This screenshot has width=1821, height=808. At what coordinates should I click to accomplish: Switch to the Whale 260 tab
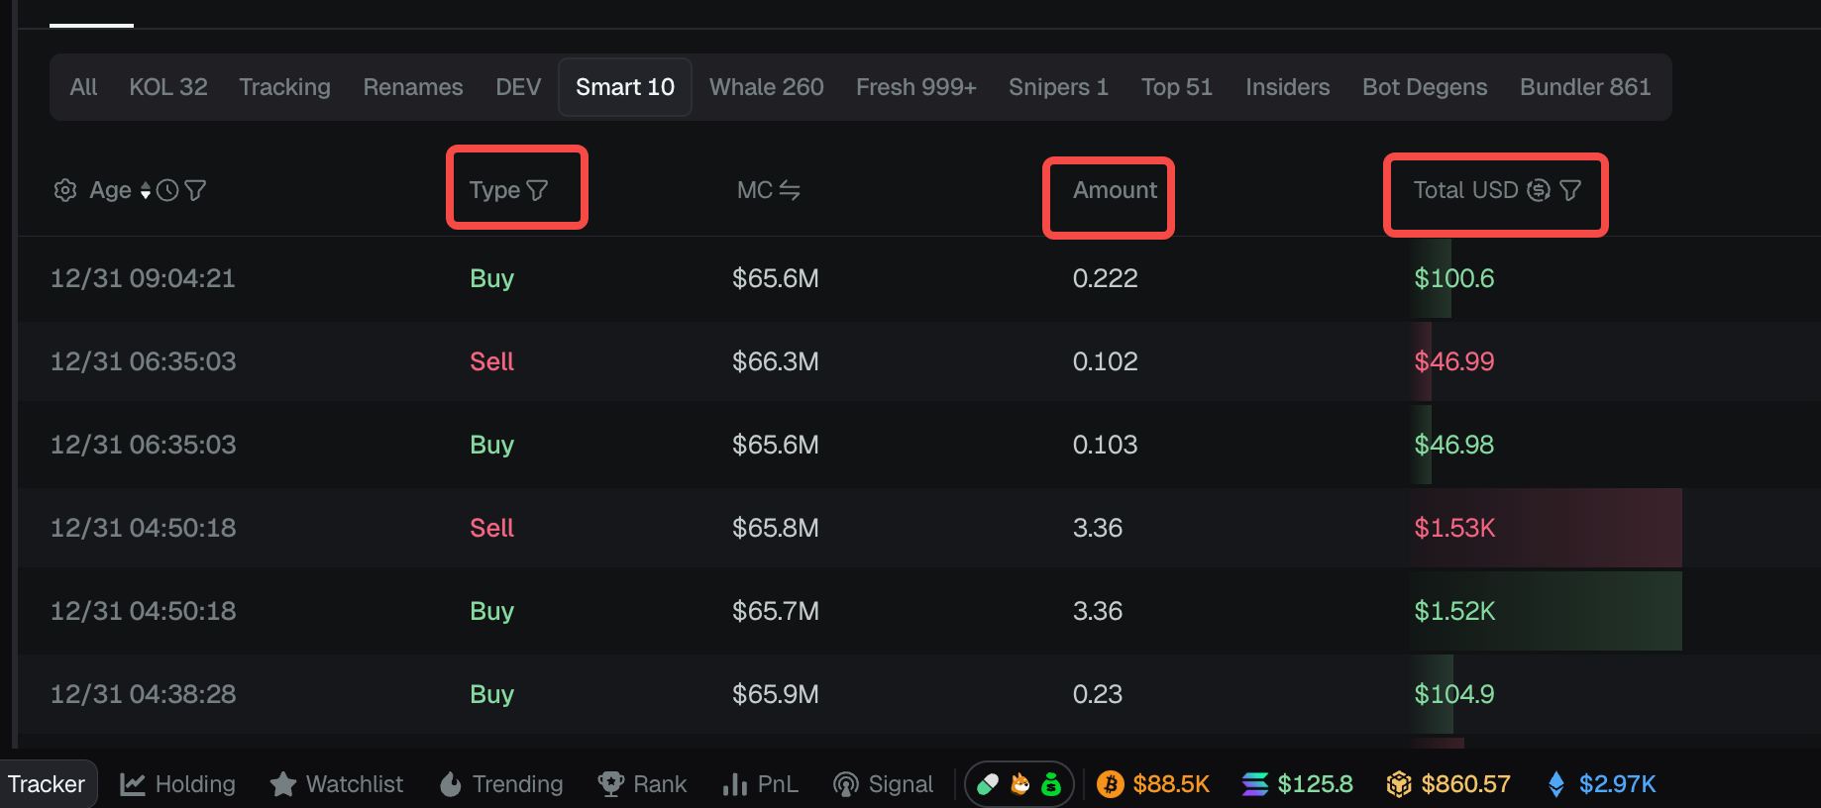(766, 87)
